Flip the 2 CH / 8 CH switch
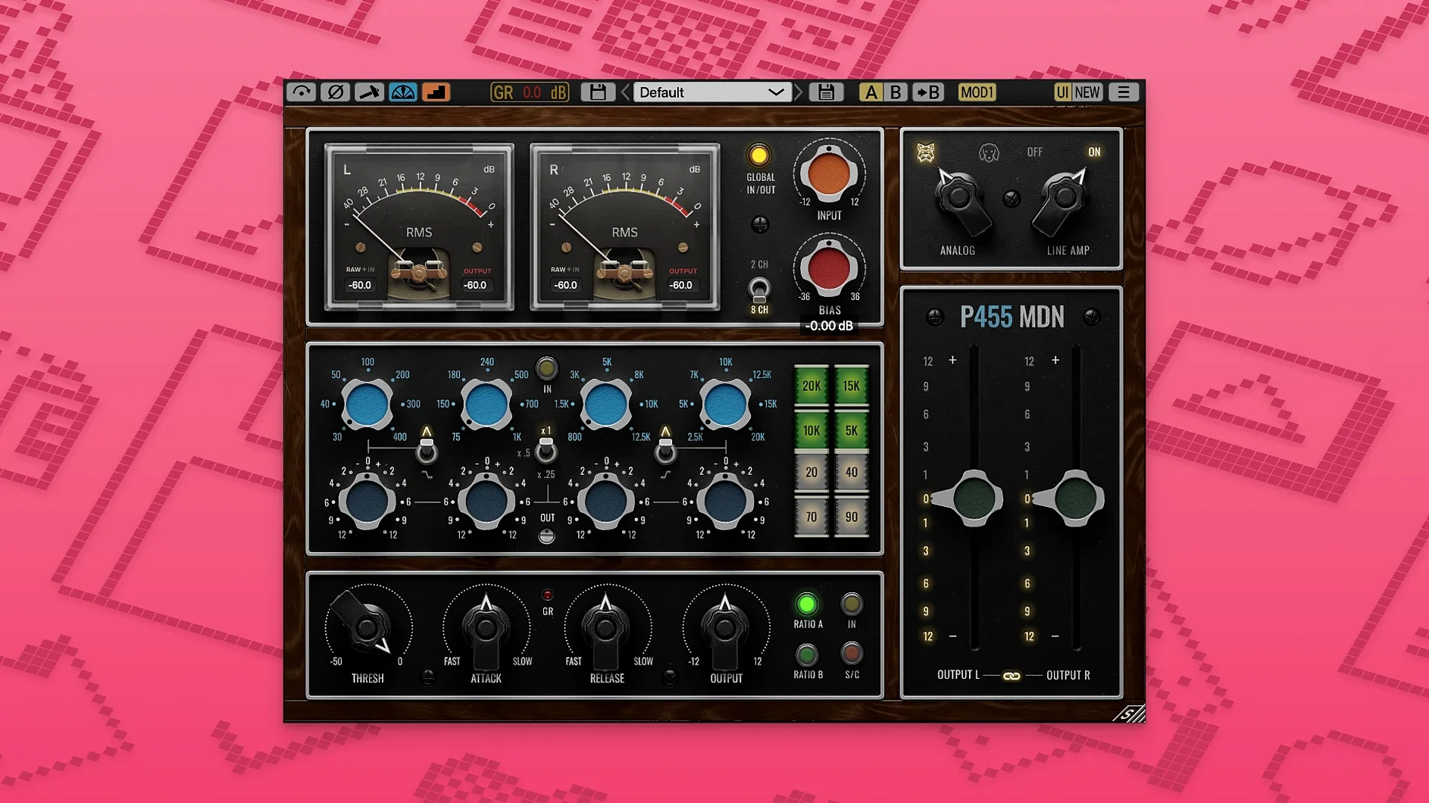The width and height of the screenshot is (1429, 803). click(x=758, y=289)
